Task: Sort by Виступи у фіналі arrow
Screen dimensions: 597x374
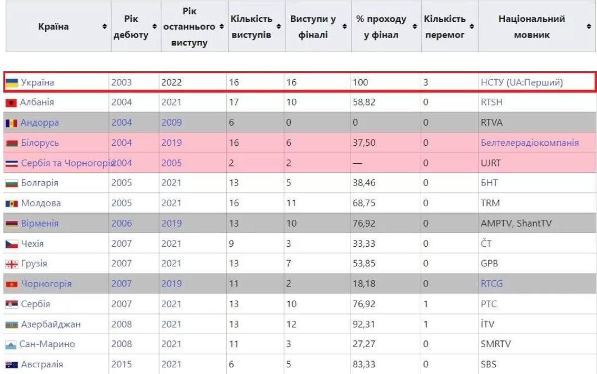Action: (344, 27)
